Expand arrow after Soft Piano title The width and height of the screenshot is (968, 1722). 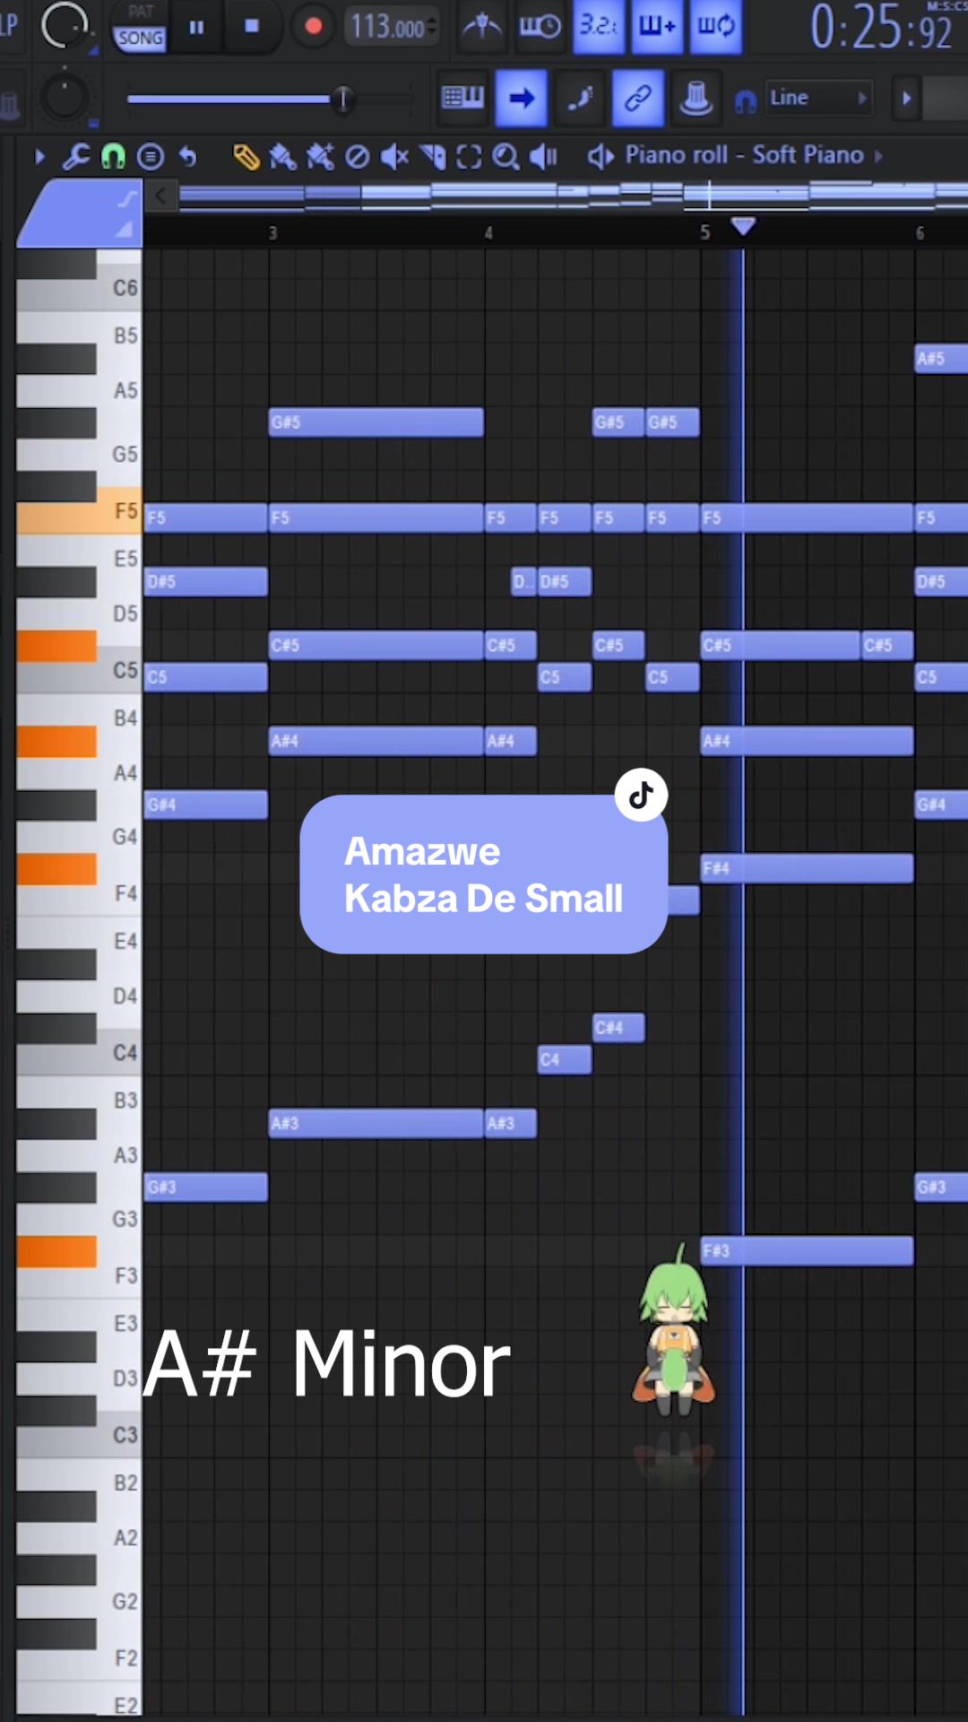point(878,156)
